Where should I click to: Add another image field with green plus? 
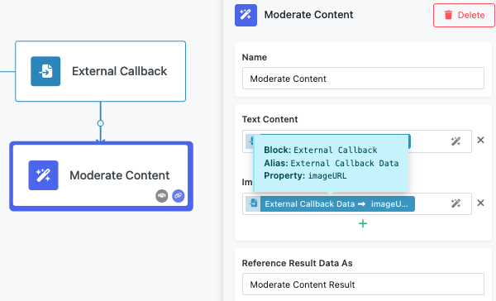coord(363,224)
